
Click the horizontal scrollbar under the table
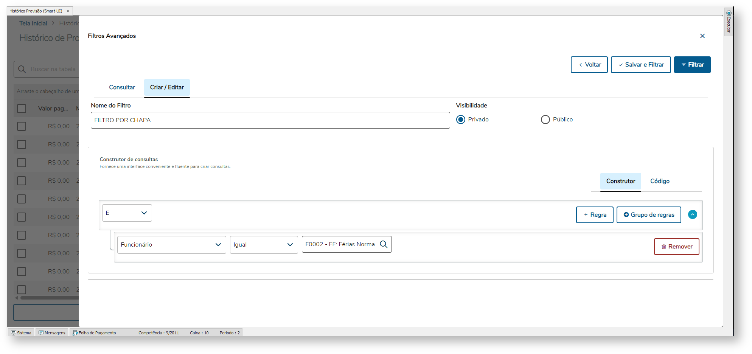click(49, 298)
